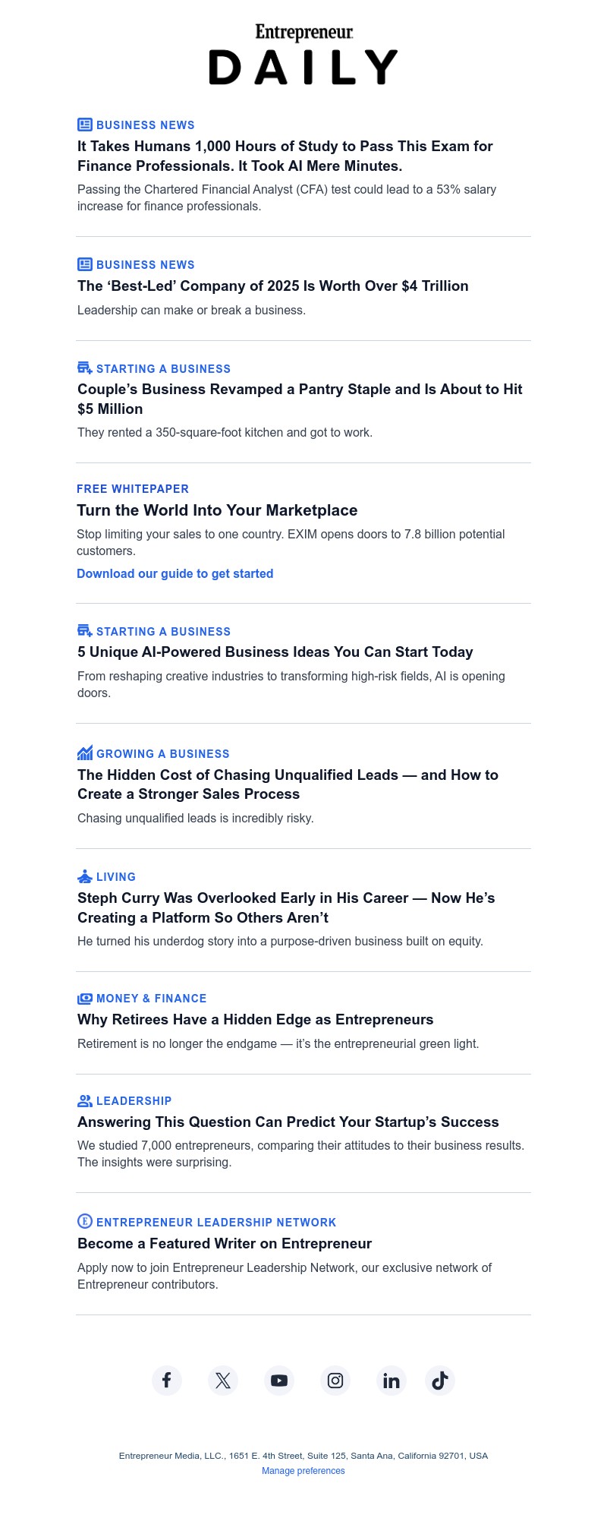Click the Money & Finance cash icon

point(85,999)
